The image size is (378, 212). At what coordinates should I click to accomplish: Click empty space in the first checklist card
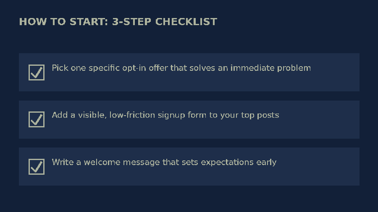[335, 82]
